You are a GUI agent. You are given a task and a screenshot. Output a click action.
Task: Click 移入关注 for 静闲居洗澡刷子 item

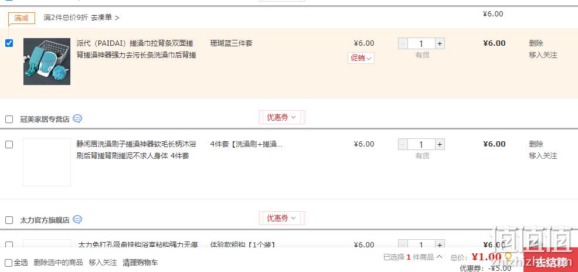543,156
